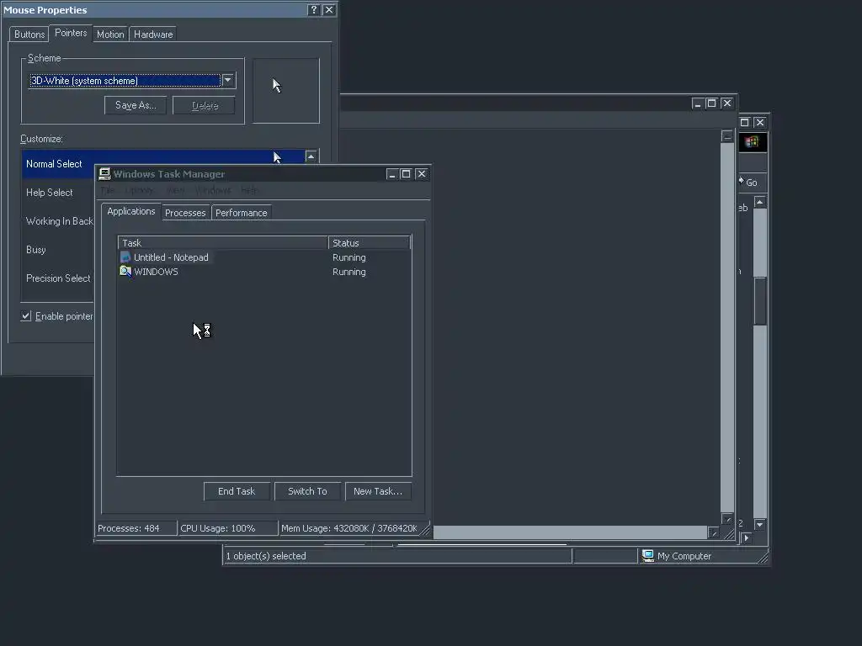The image size is (862, 646).
Task: Click the 1 object(s) selected status text
Action: 266,556
